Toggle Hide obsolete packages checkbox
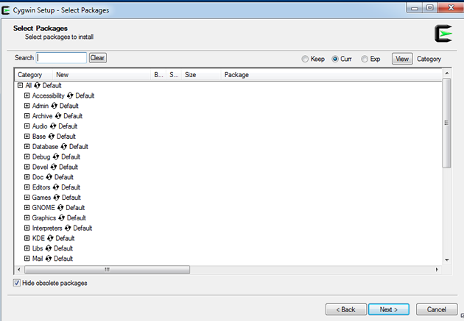 [16, 283]
